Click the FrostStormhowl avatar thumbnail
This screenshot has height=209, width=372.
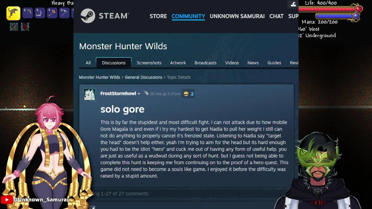click(90, 95)
